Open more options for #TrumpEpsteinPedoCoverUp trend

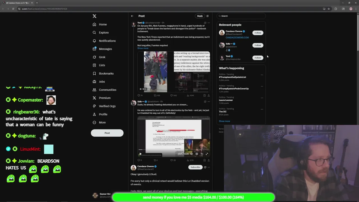pyautogui.click(x=262, y=86)
